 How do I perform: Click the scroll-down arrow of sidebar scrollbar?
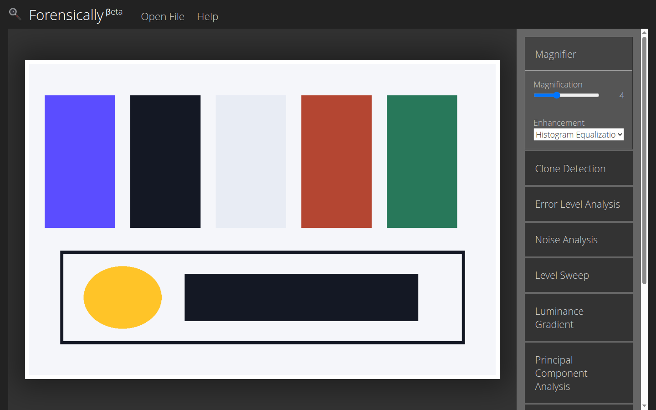pos(644,405)
